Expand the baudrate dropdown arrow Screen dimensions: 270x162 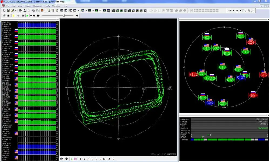[x=241, y=10]
